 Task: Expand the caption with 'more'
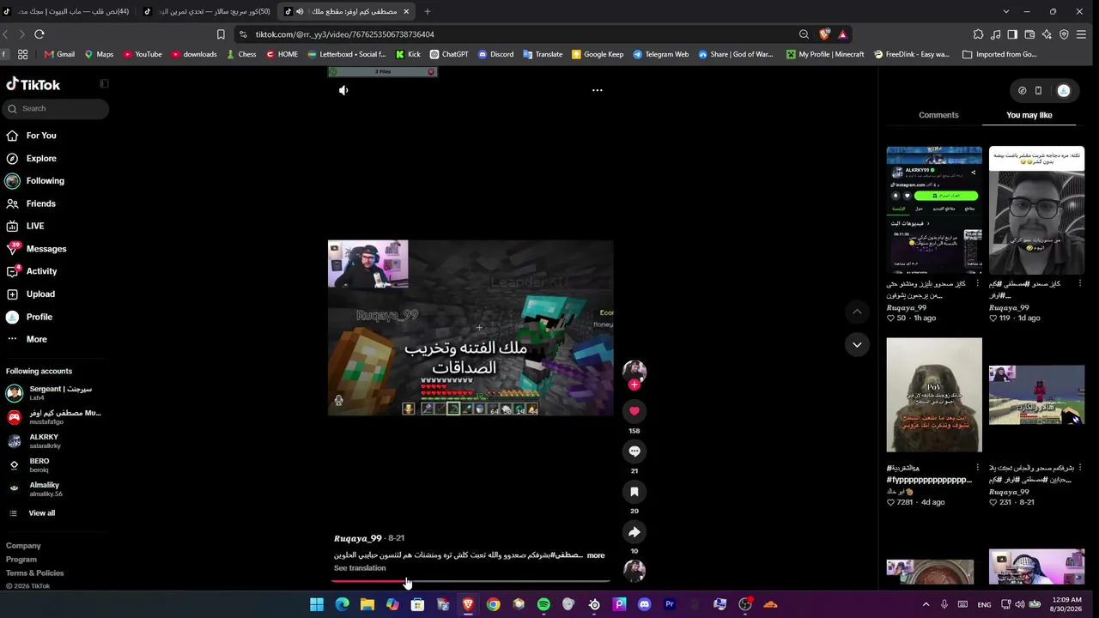[x=596, y=555]
